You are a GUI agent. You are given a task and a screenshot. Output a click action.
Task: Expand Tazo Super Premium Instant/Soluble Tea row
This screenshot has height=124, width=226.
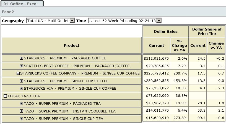click(22, 111)
